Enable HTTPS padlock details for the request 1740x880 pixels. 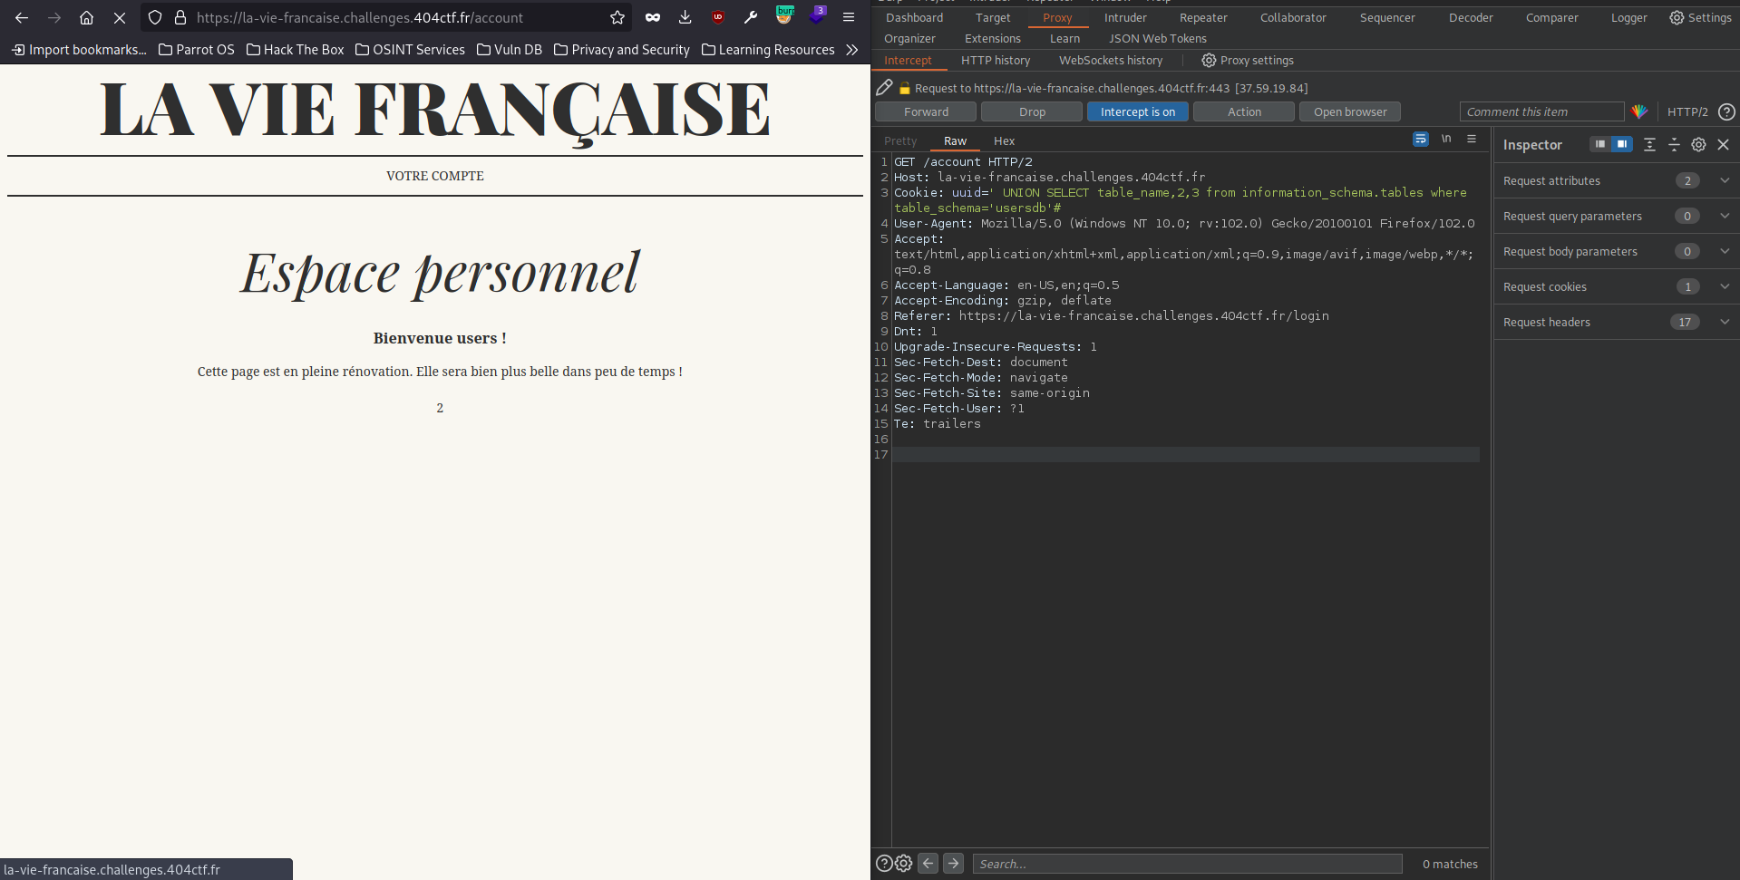904,88
